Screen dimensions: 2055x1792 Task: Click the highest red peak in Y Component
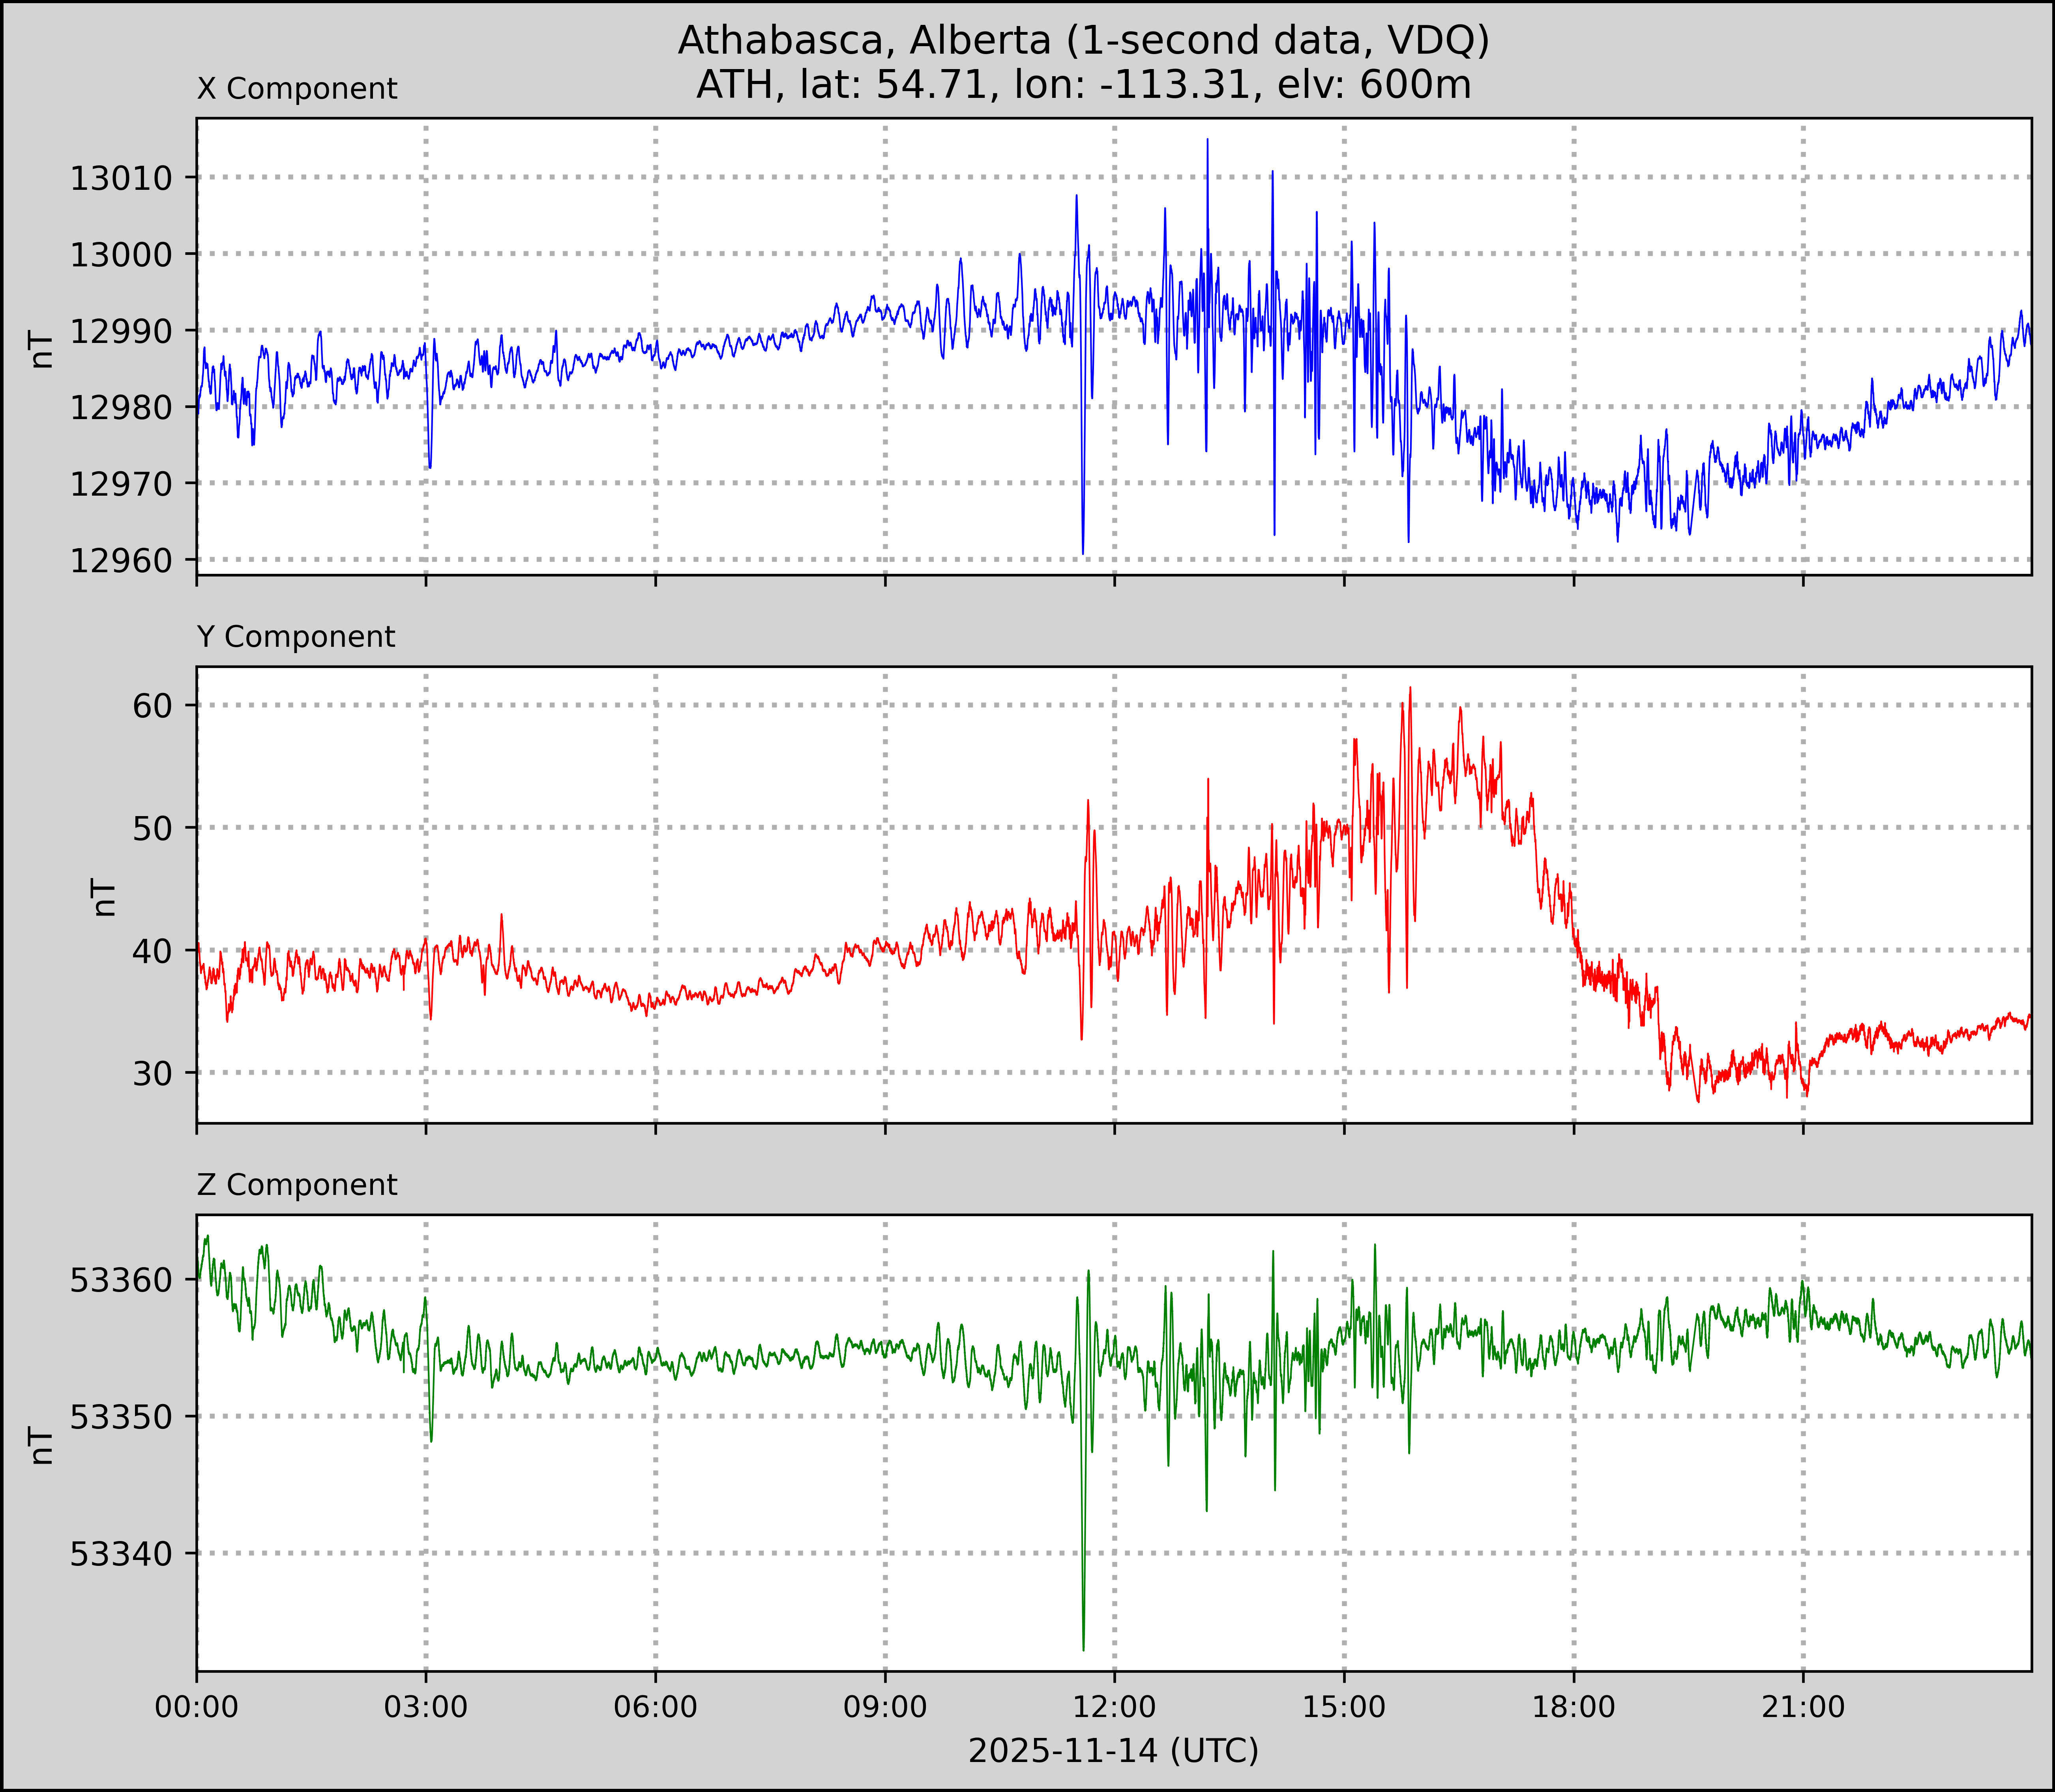[x=1410, y=690]
